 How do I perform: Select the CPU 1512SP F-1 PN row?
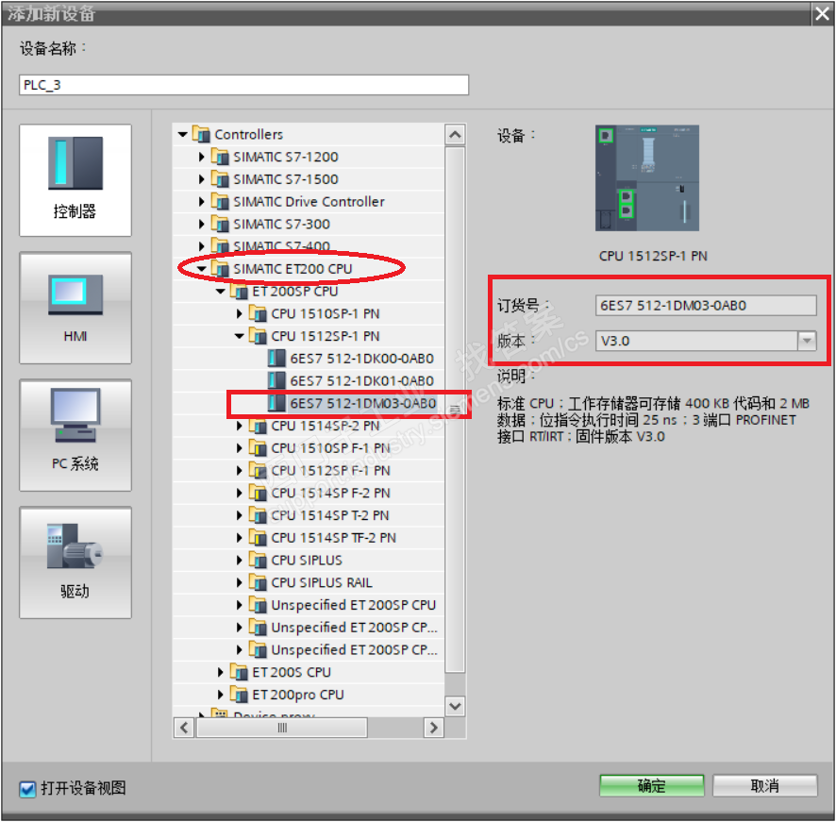[309, 471]
